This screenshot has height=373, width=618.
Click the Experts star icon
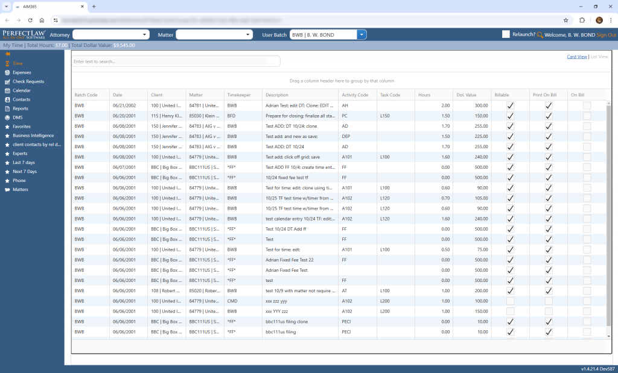pos(7,154)
